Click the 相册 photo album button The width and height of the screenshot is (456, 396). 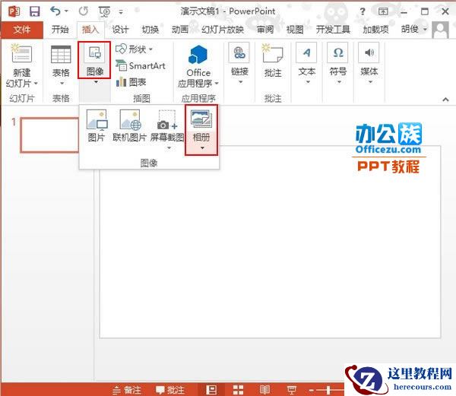(201, 130)
